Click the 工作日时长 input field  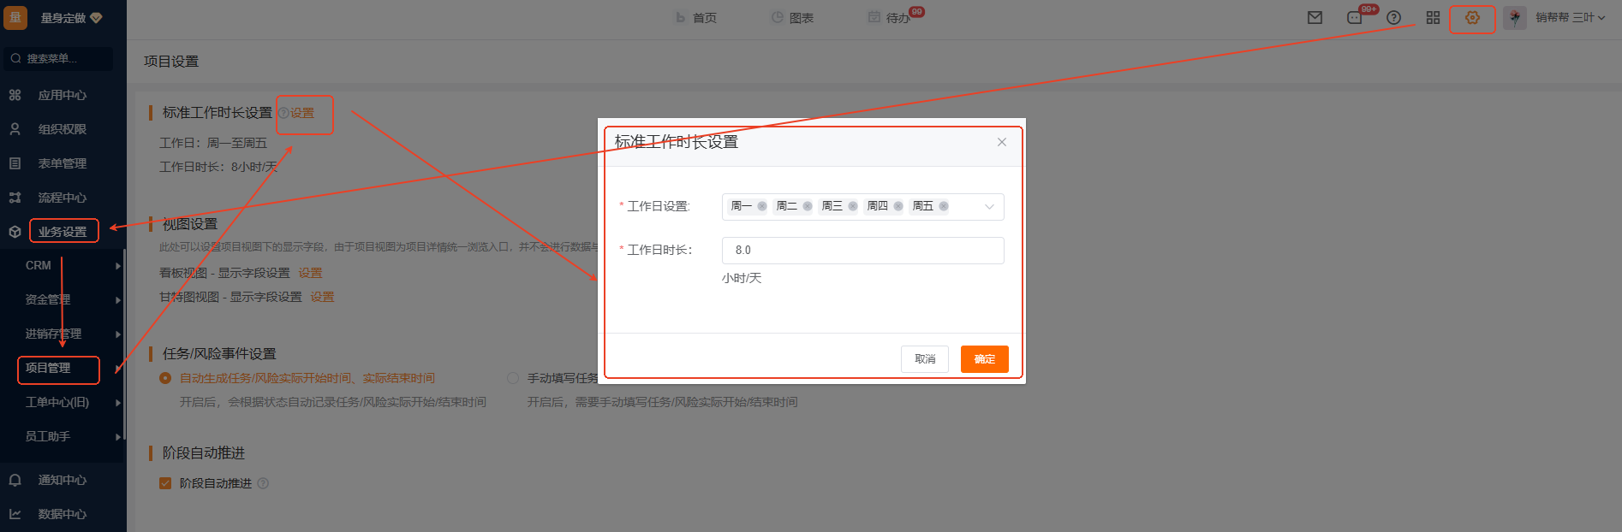[x=862, y=251]
